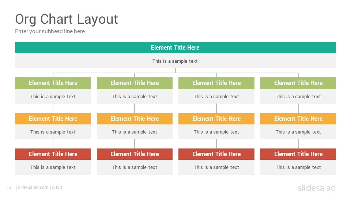
Task: Click the subhead line placeholder text
Action: (50, 31)
